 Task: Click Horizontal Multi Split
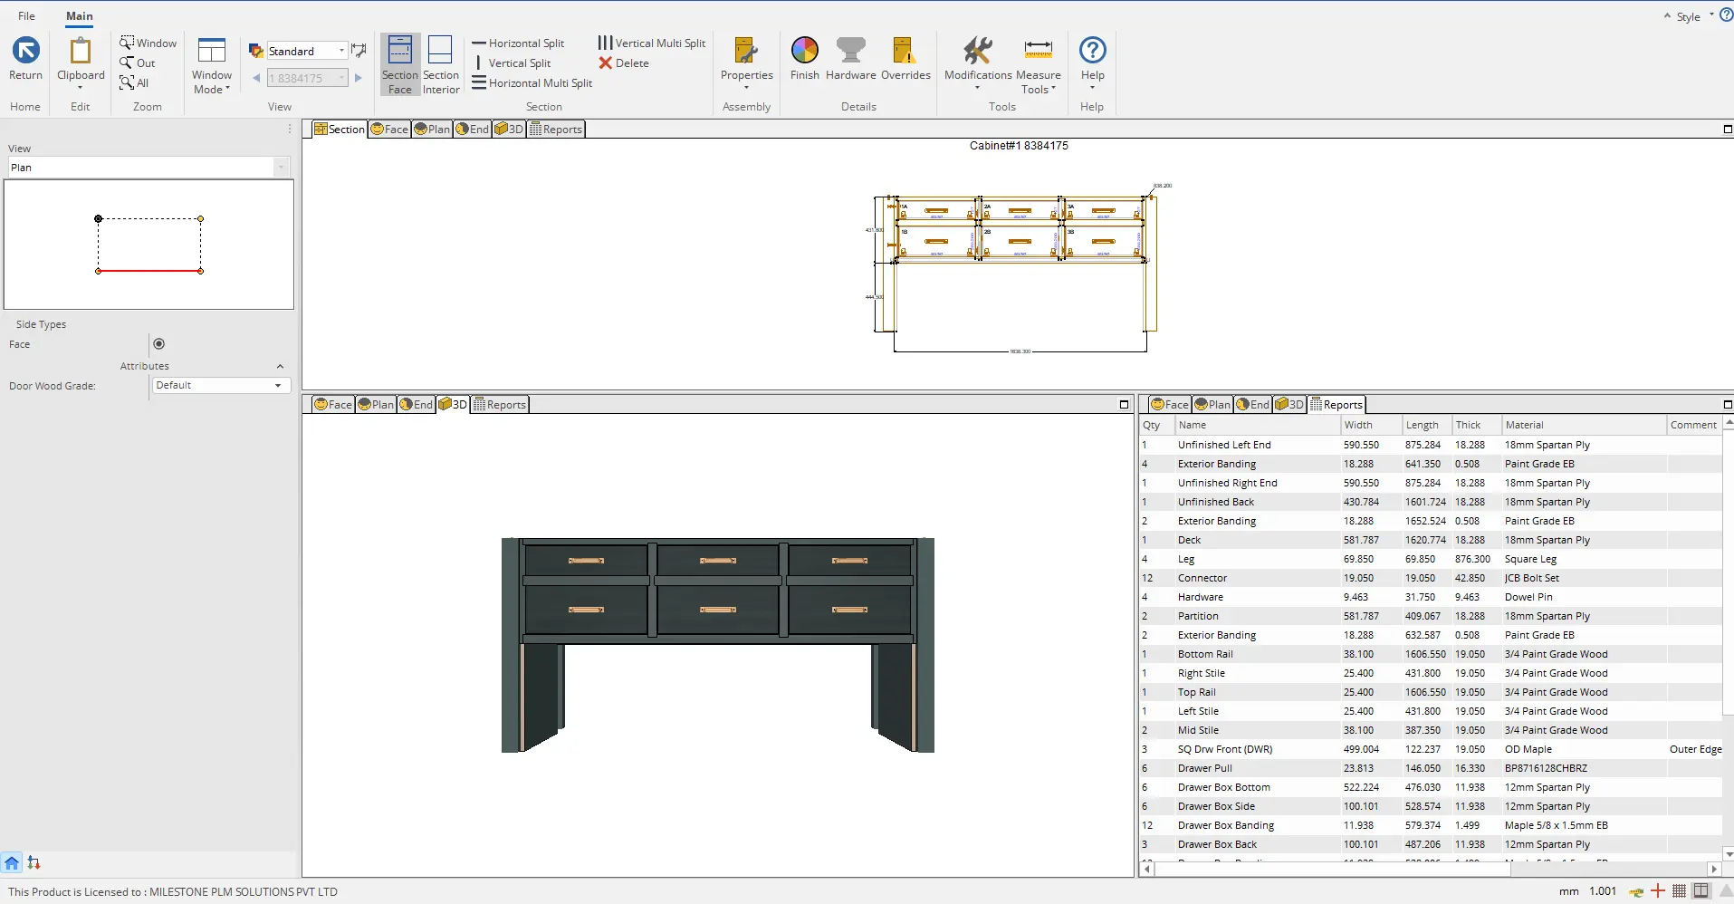532,82
